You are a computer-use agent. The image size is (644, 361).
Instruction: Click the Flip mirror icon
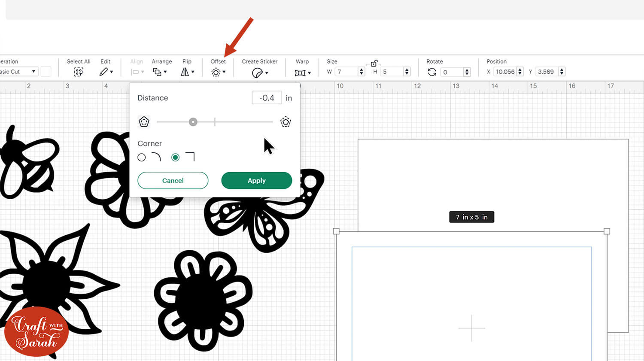pyautogui.click(x=185, y=72)
